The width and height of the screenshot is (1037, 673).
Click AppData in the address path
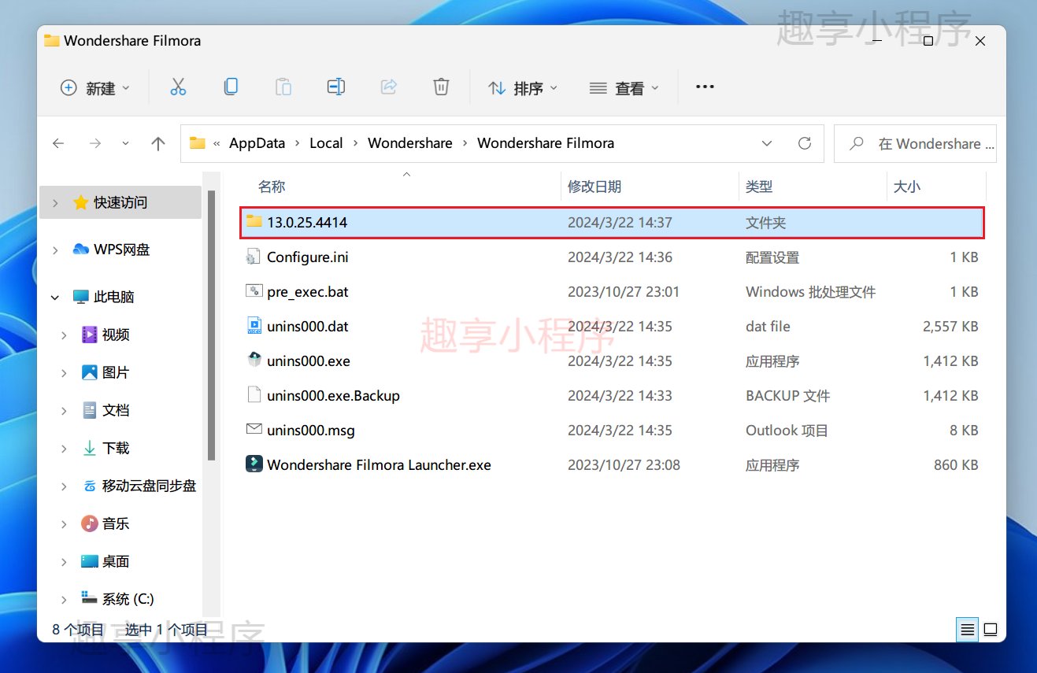point(257,143)
